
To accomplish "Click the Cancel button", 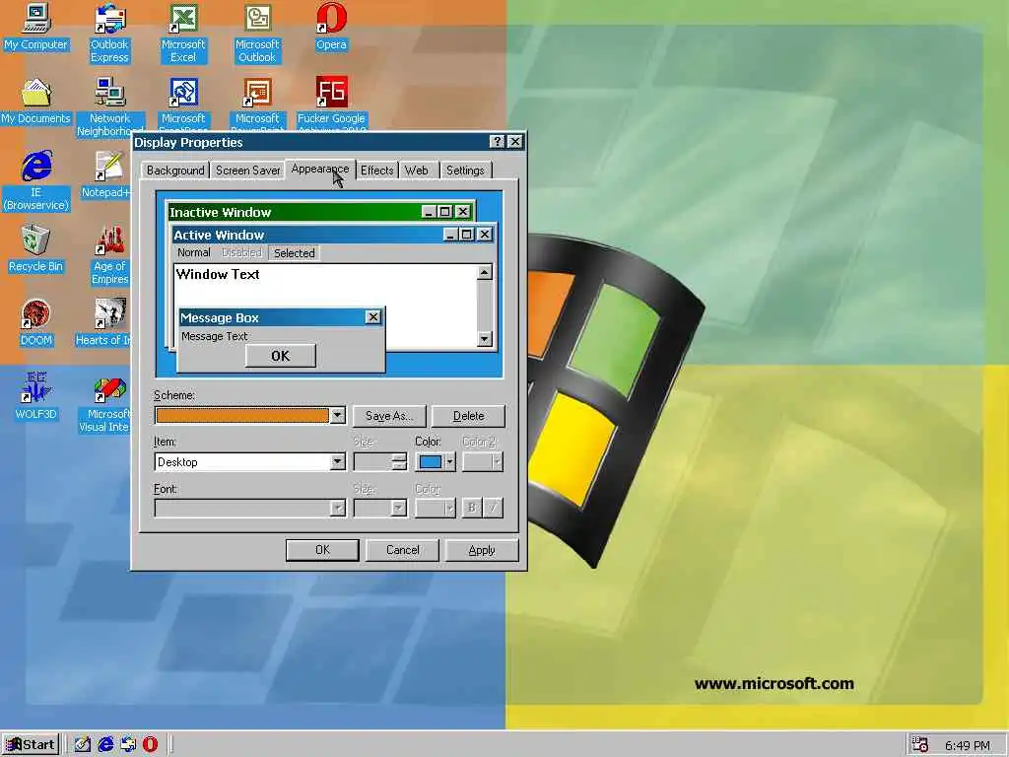I will click(x=403, y=550).
